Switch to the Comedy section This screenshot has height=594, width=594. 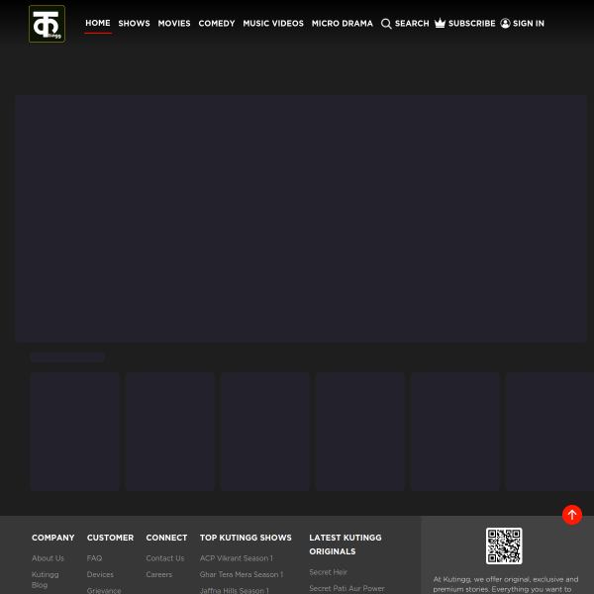tap(217, 24)
